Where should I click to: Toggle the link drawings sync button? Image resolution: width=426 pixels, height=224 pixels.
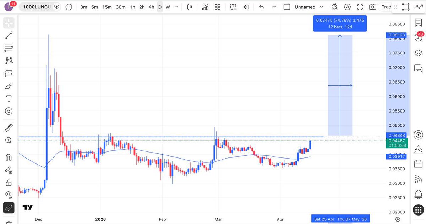pyautogui.click(x=9, y=208)
